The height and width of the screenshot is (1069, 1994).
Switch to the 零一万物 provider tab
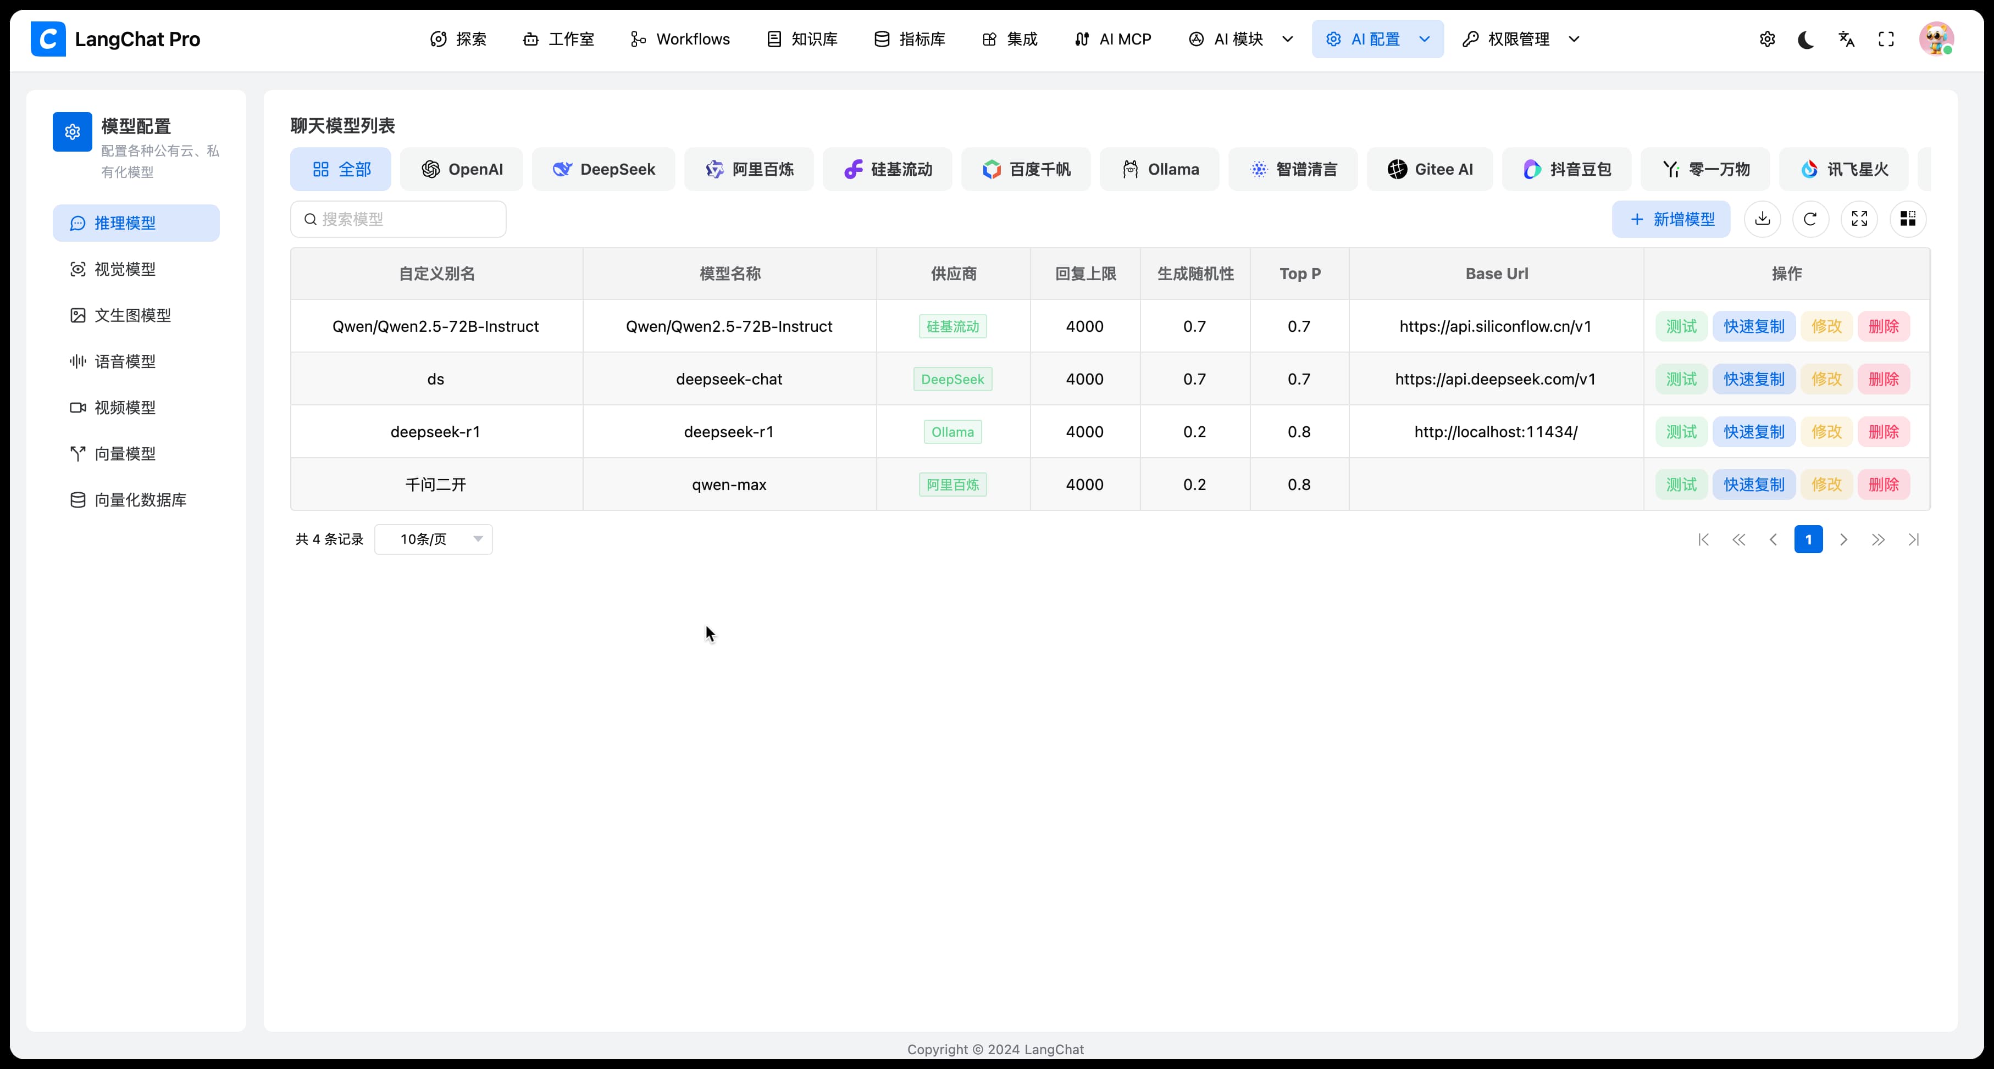[1705, 169]
